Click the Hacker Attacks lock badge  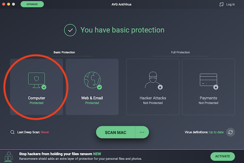(x=161, y=87)
